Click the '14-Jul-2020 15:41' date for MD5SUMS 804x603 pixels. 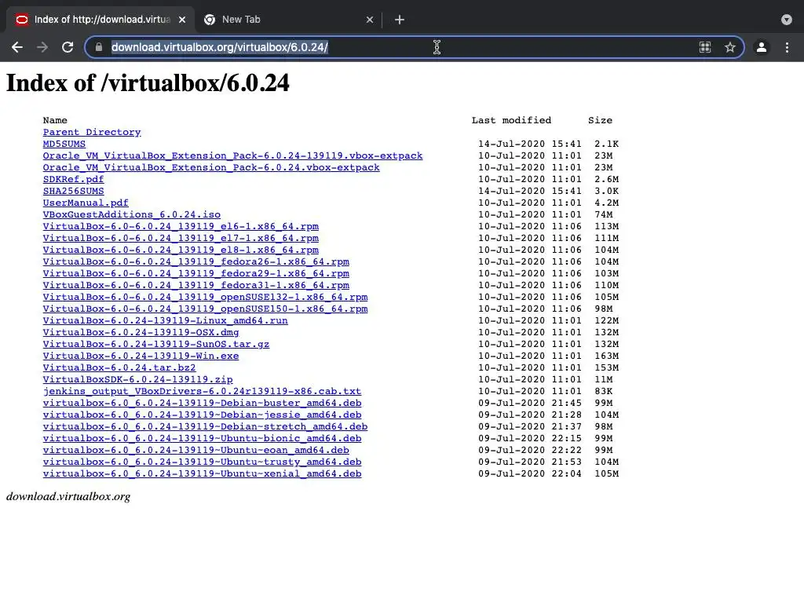530,144
